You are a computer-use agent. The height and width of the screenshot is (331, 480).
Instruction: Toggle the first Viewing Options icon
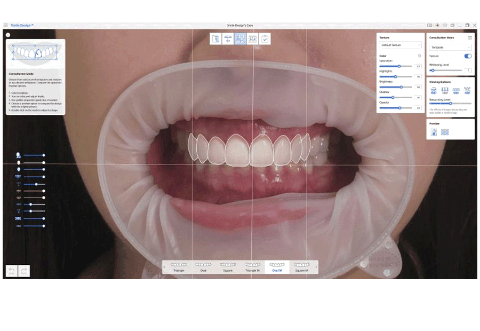coord(434,90)
